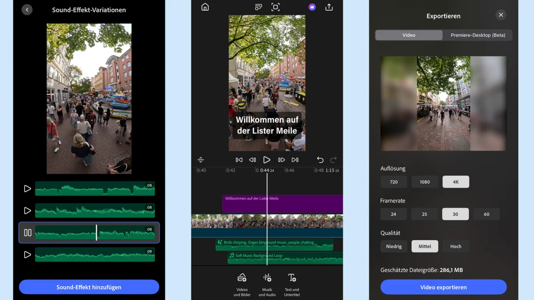
Task: Open the aspect ratio layout icon
Action: pos(259,7)
